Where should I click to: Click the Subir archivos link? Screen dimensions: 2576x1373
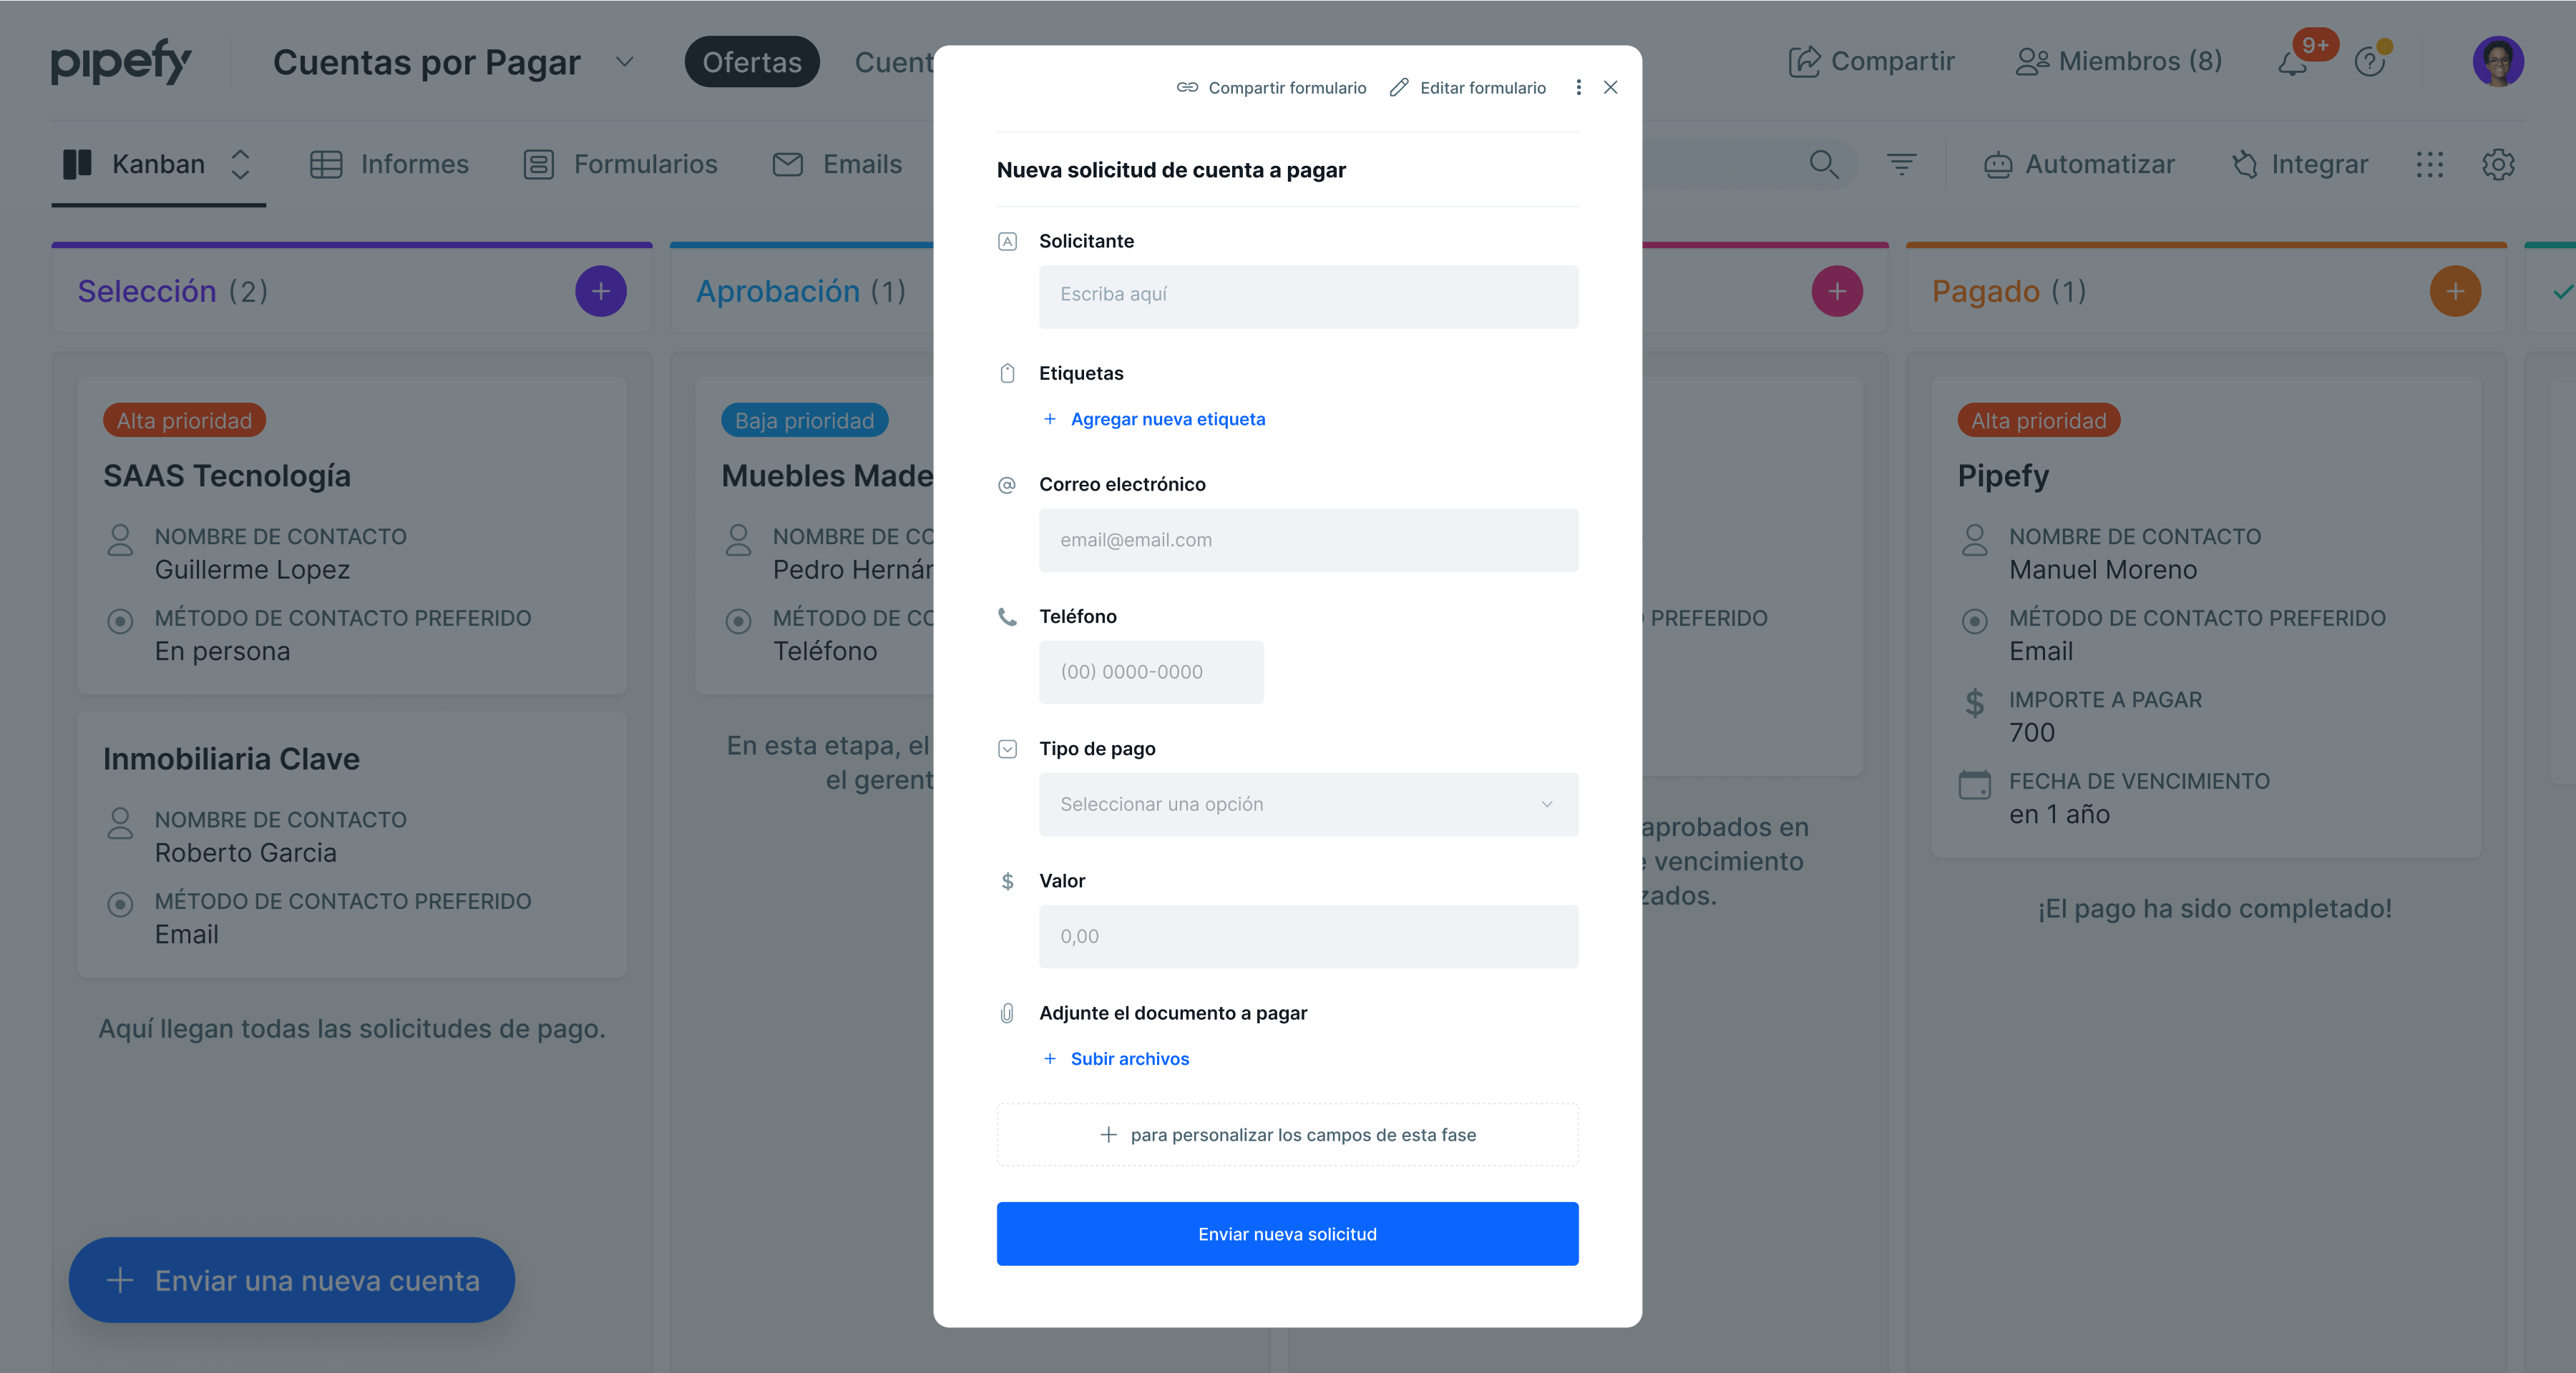click(x=1128, y=1059)
